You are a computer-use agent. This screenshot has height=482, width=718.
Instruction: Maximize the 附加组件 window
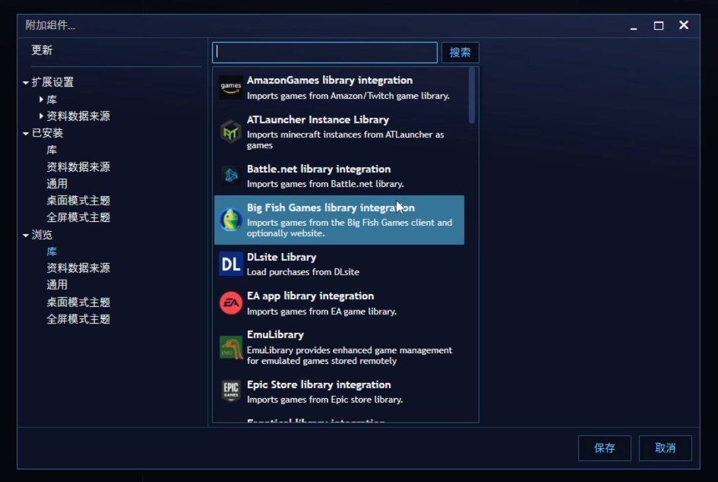[x=659, y=26]
